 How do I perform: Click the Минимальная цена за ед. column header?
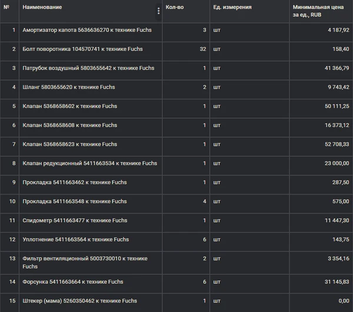(x=318, y=11)
